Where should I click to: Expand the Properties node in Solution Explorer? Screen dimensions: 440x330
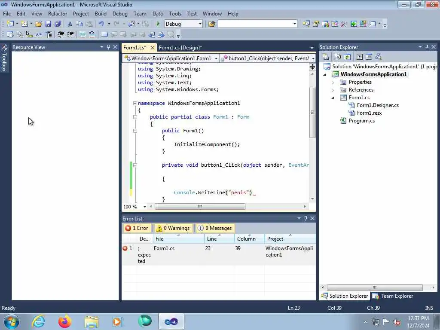[x=333, y=82]
